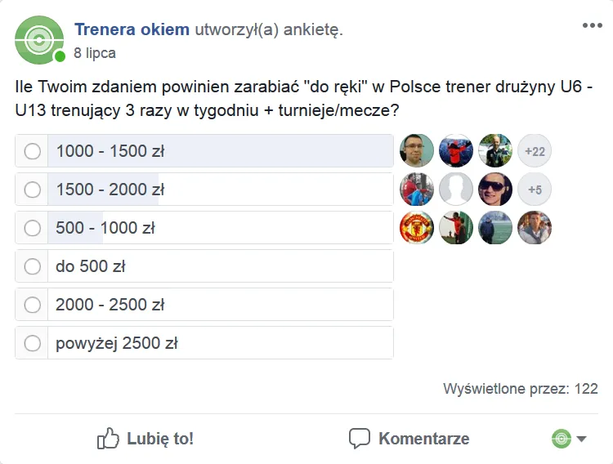The width and height of the screenshot is (613, 464).
Task: Click the Manchester United crest voter avatar
Action: coord(417,228)
